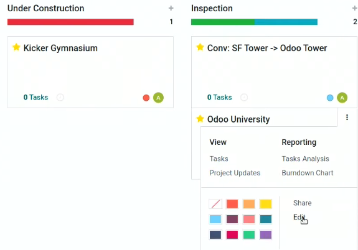Open Tasks Analysis report
Image resolution: width=358 pixels, height=250 pixels.
[305, 159]
